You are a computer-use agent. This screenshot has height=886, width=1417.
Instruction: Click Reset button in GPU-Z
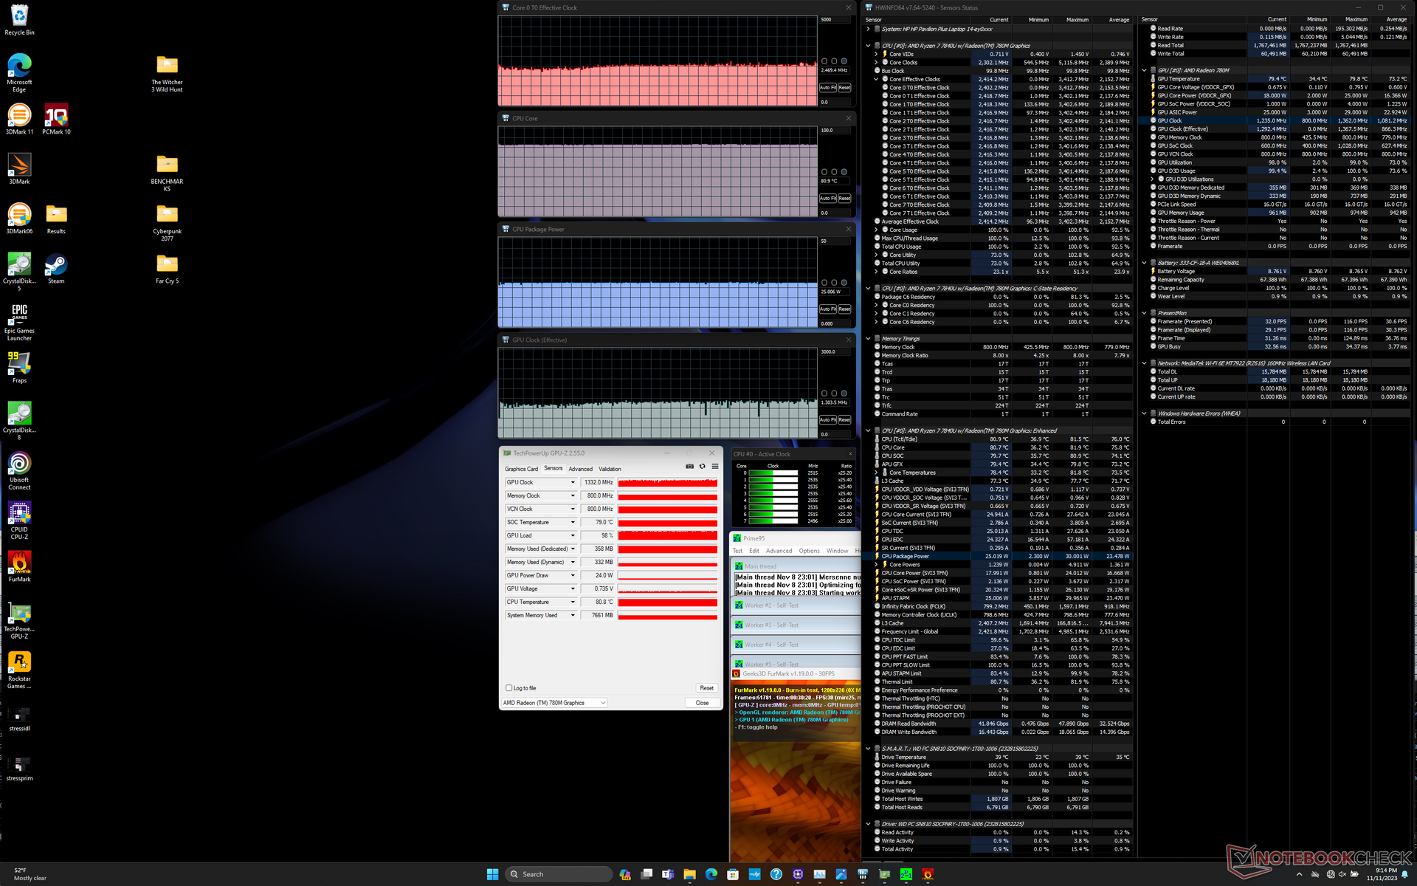click(x=706, y=688)
